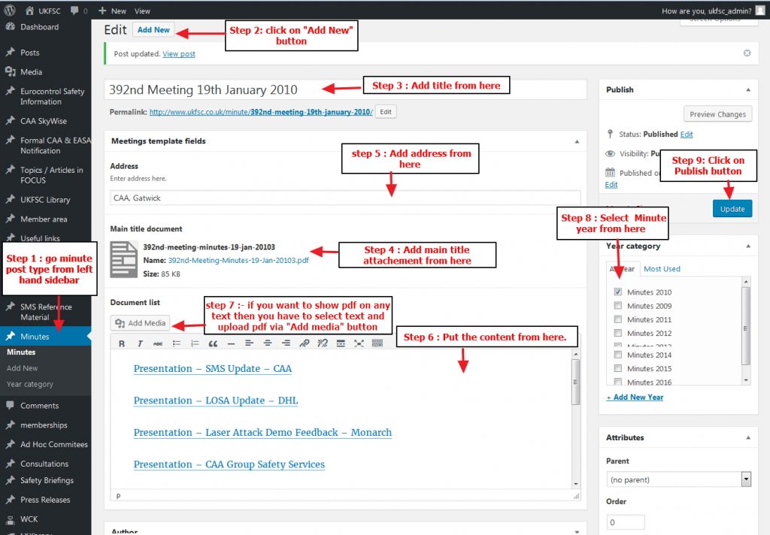770x535 pixels.
Task: Open the Parent dropdown in Attributes
Action: pos(678,479)
